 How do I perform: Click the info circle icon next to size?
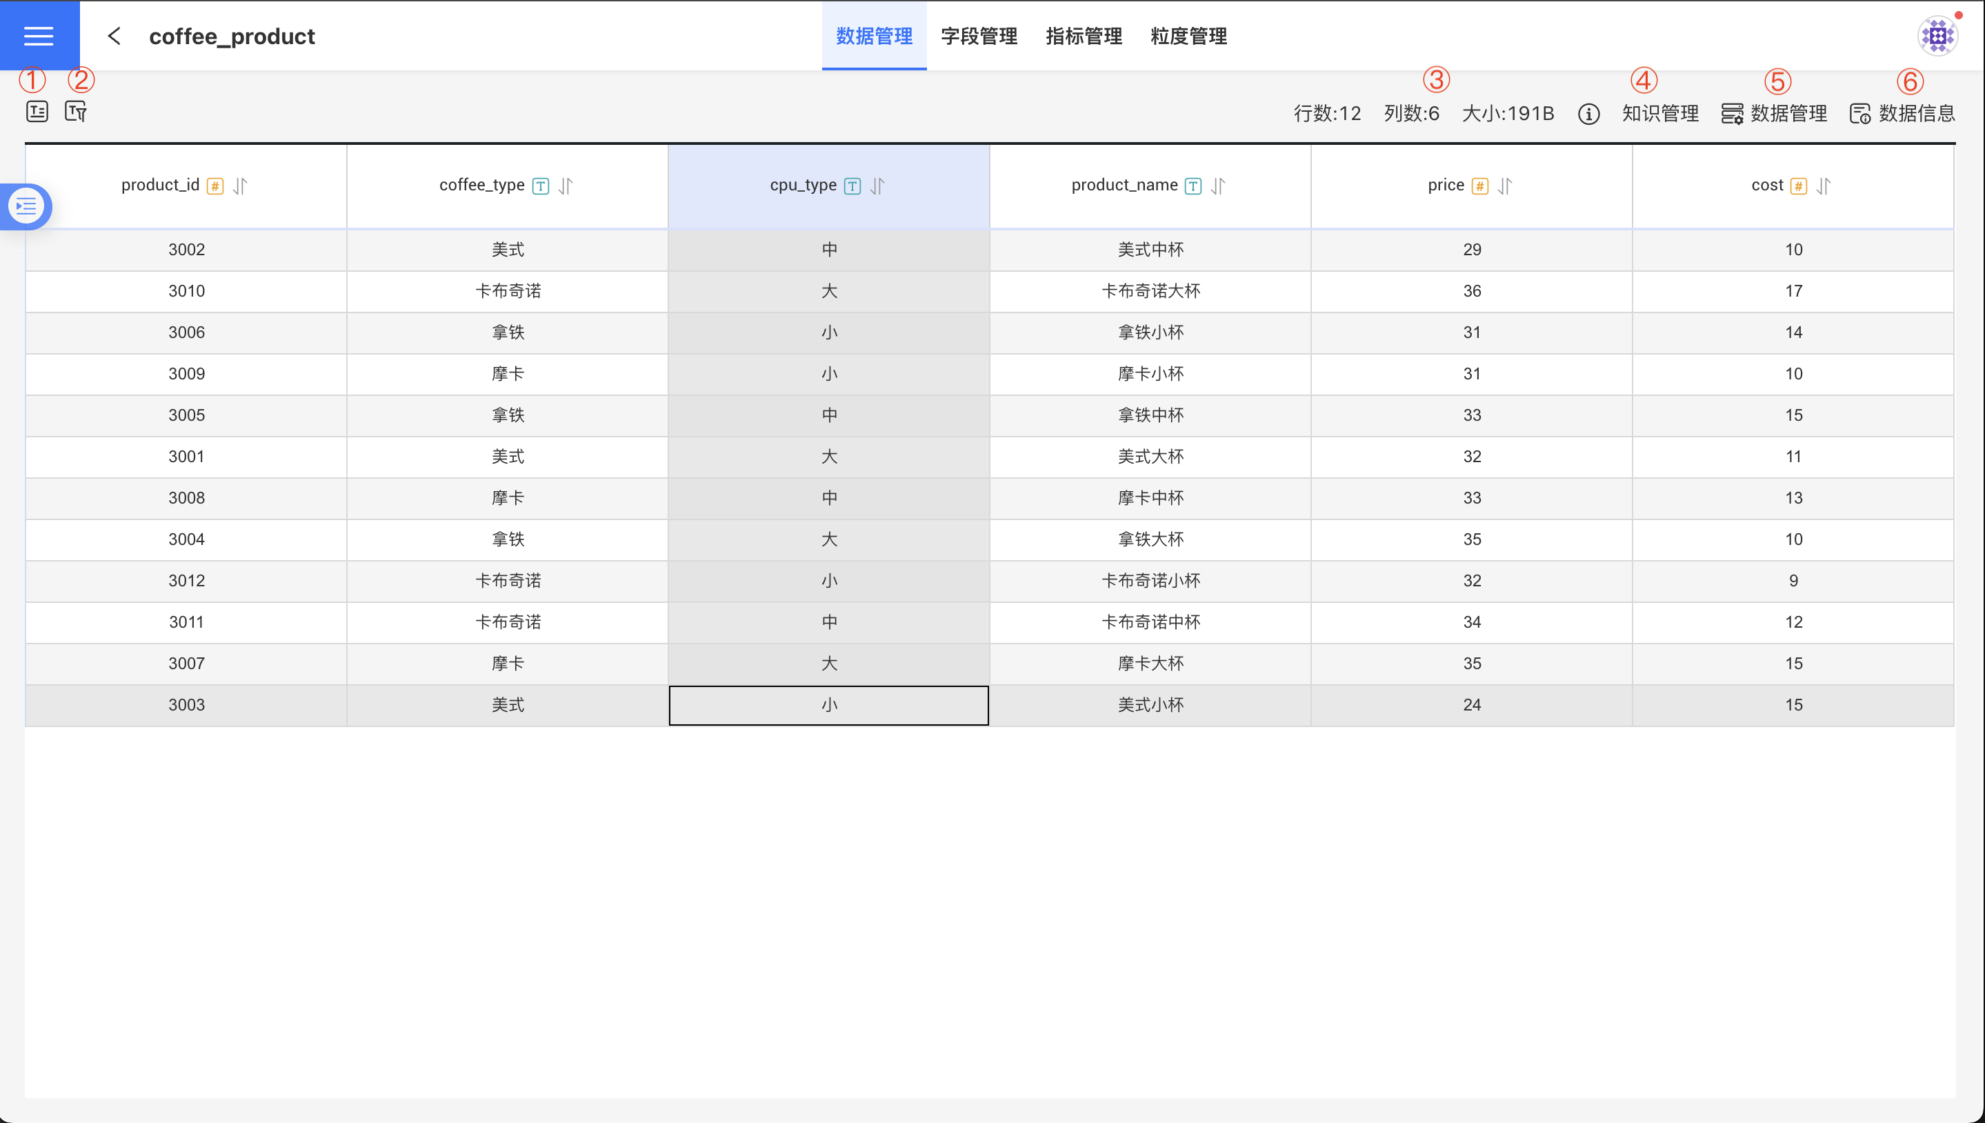pyautogui.click(x=1588, y=114)
